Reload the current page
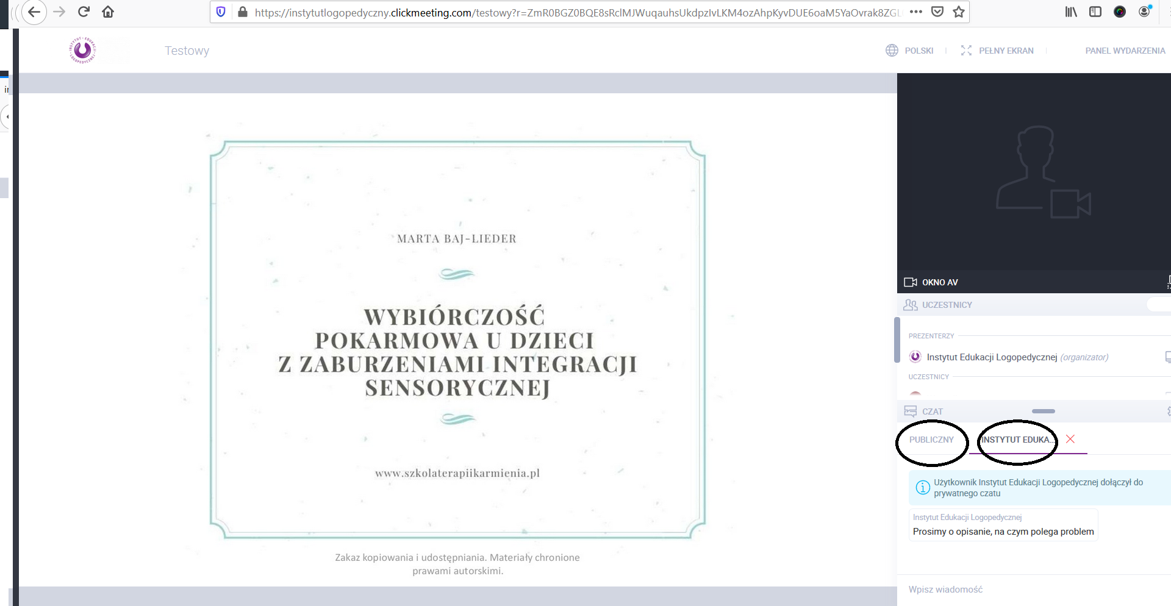 point(84,12)
